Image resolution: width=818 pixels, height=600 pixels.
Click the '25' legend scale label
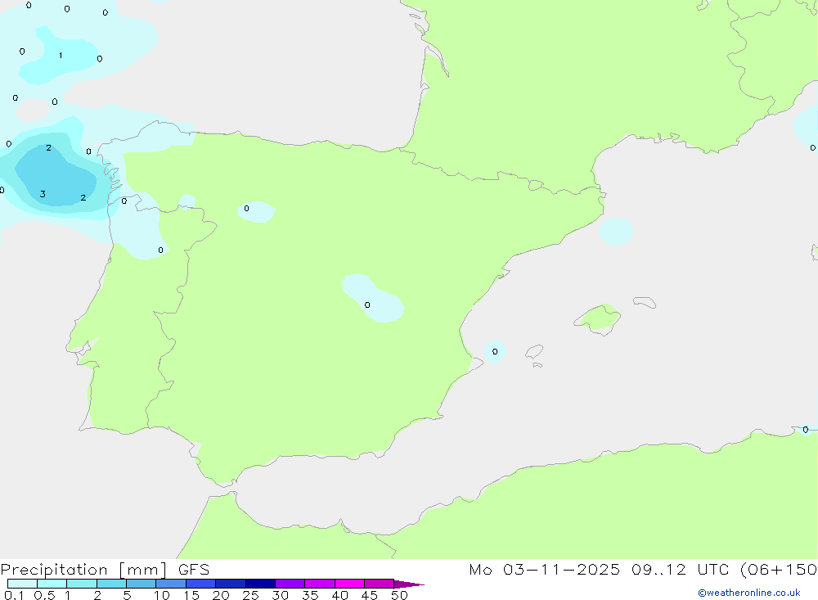(250, 595)
